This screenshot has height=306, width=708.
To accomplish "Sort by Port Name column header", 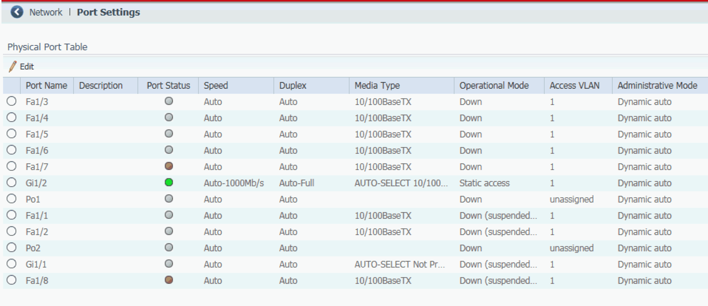I will (x=46, y=85).
